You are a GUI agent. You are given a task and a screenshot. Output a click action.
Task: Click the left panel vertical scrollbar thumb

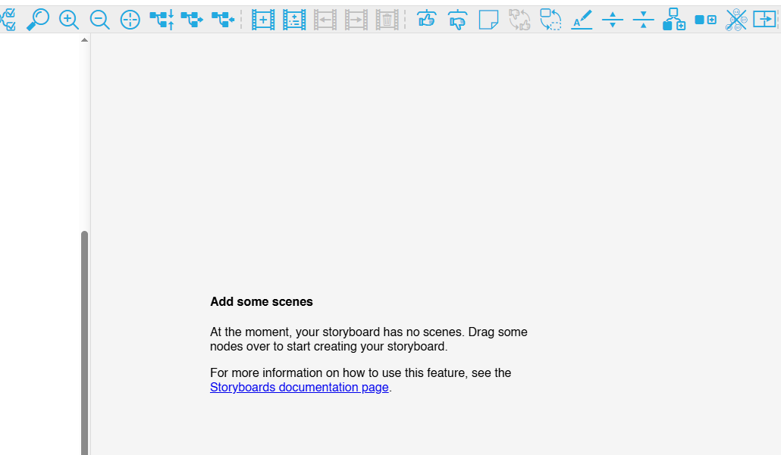click(84, 341)
